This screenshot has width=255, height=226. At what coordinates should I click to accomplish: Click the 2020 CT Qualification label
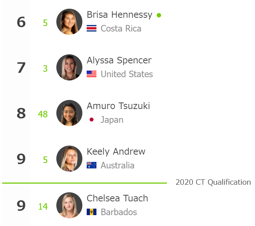pyautogui.click(x=213, y=182)
